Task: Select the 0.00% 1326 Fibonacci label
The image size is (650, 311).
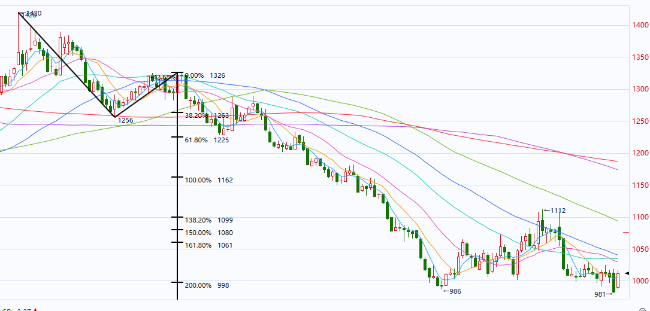Action: pos(205,76)
